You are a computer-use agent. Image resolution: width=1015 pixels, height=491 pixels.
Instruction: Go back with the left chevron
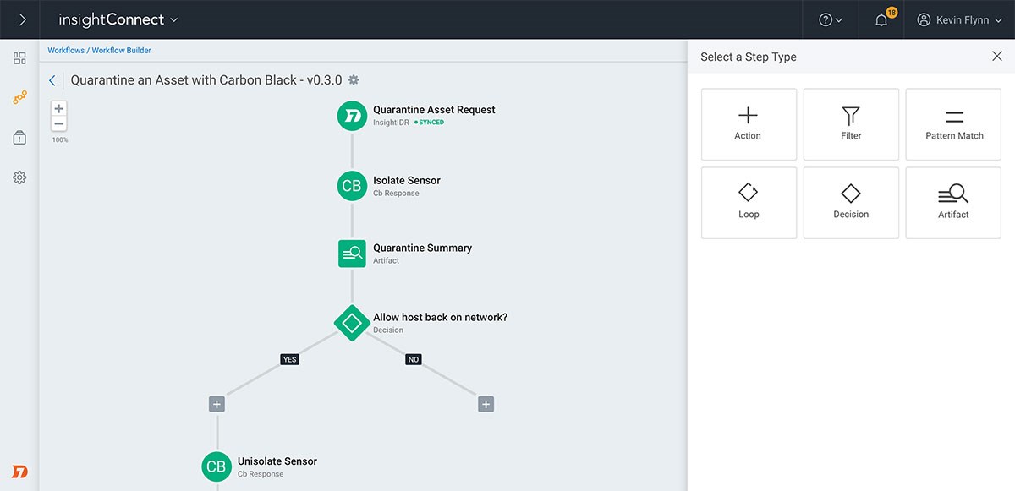(x=52, y=80)
